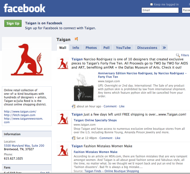Click the Filters magnifier icon
The width and height of the screenshot is (190, 174).
178,55
